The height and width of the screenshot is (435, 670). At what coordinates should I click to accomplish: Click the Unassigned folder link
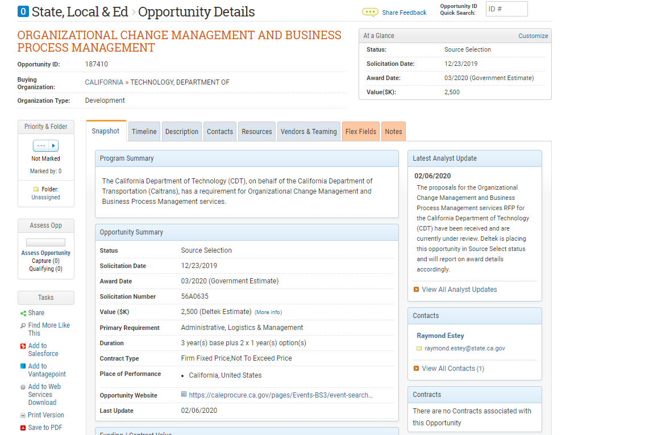(45, 197)
